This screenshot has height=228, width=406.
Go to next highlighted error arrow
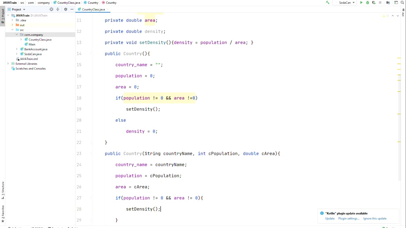(398, 16)
